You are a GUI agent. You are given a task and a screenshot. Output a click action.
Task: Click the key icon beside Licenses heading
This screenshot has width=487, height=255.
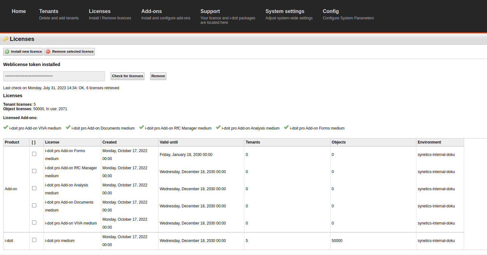pos(6,39)
